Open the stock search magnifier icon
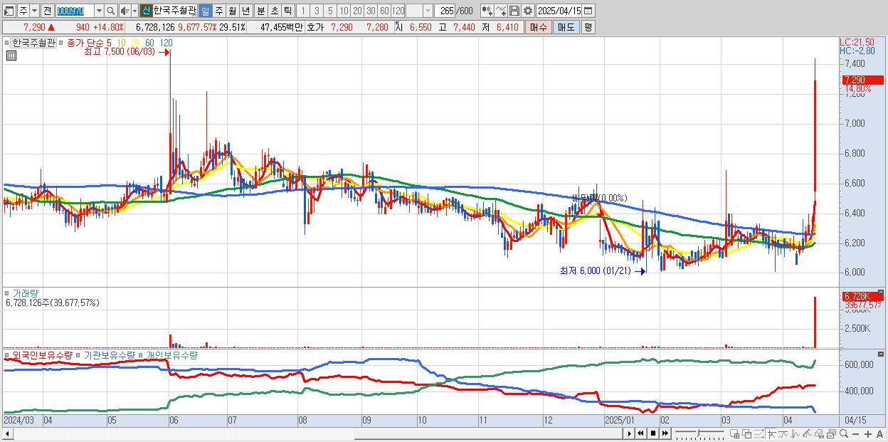Screen dimensions: 888x442 [111, 11]
